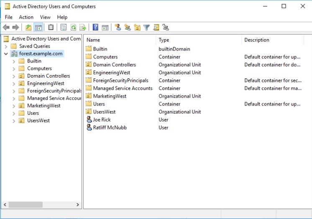Screen dimensions: 312x219
Task: Click the filter funnel icon in the toolbar
Action: pos(147,28)
